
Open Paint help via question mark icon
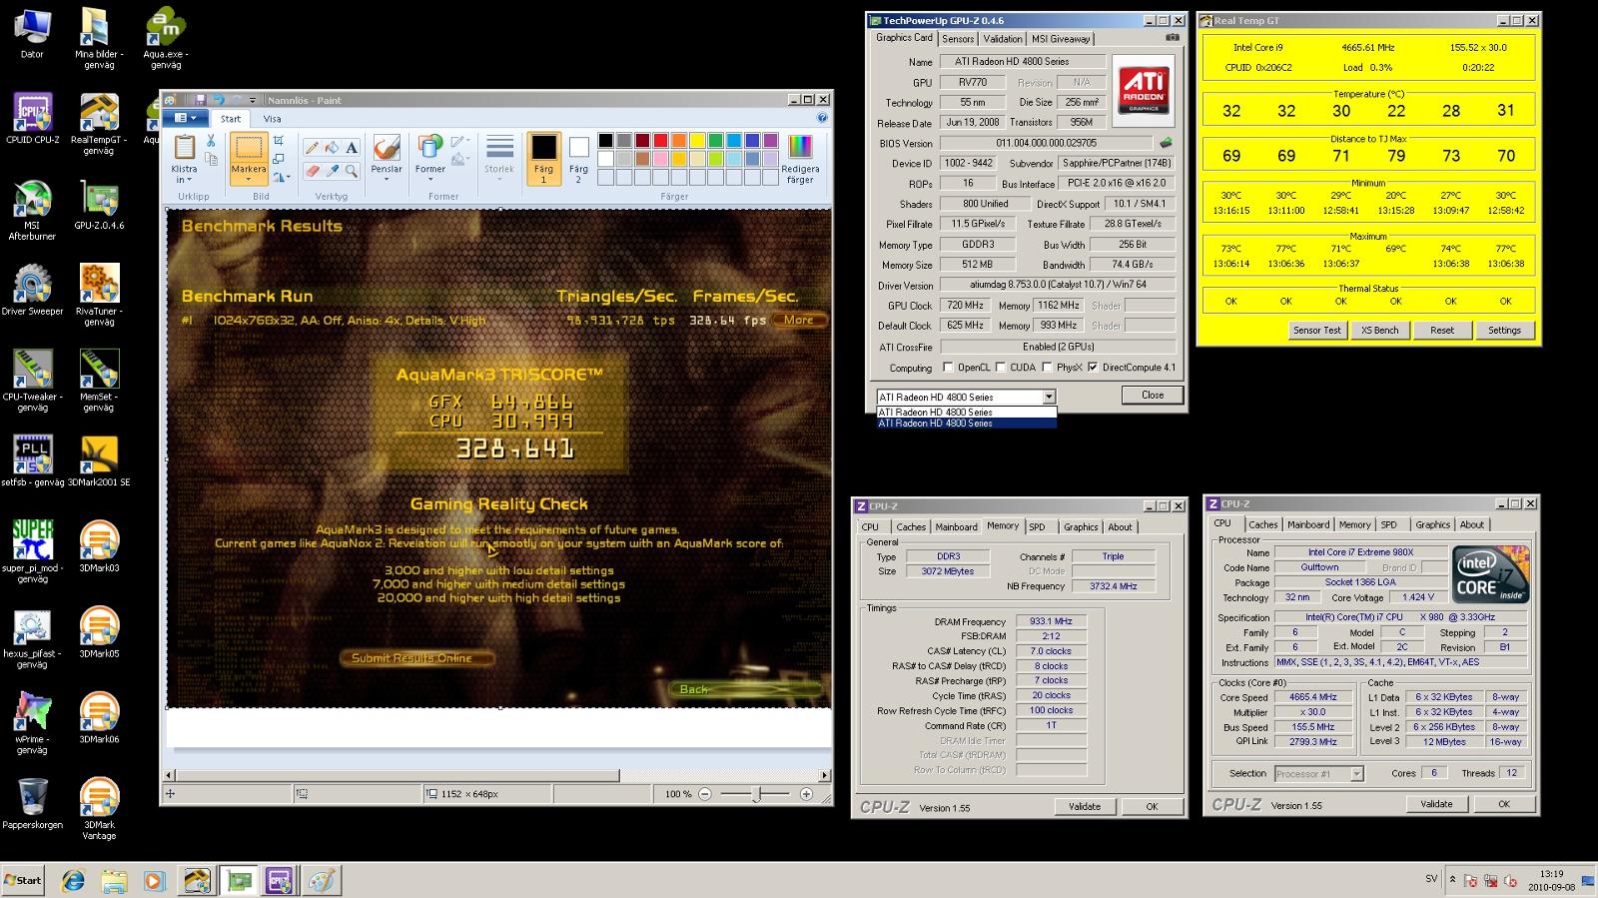click(x=822, y=118)
